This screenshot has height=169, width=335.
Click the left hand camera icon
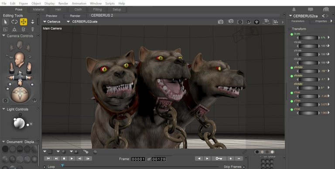pyautogui.click(x=11, y=68)
